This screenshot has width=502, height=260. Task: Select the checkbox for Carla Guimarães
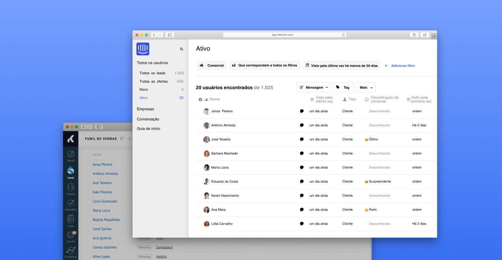click(x=88, y=201)
